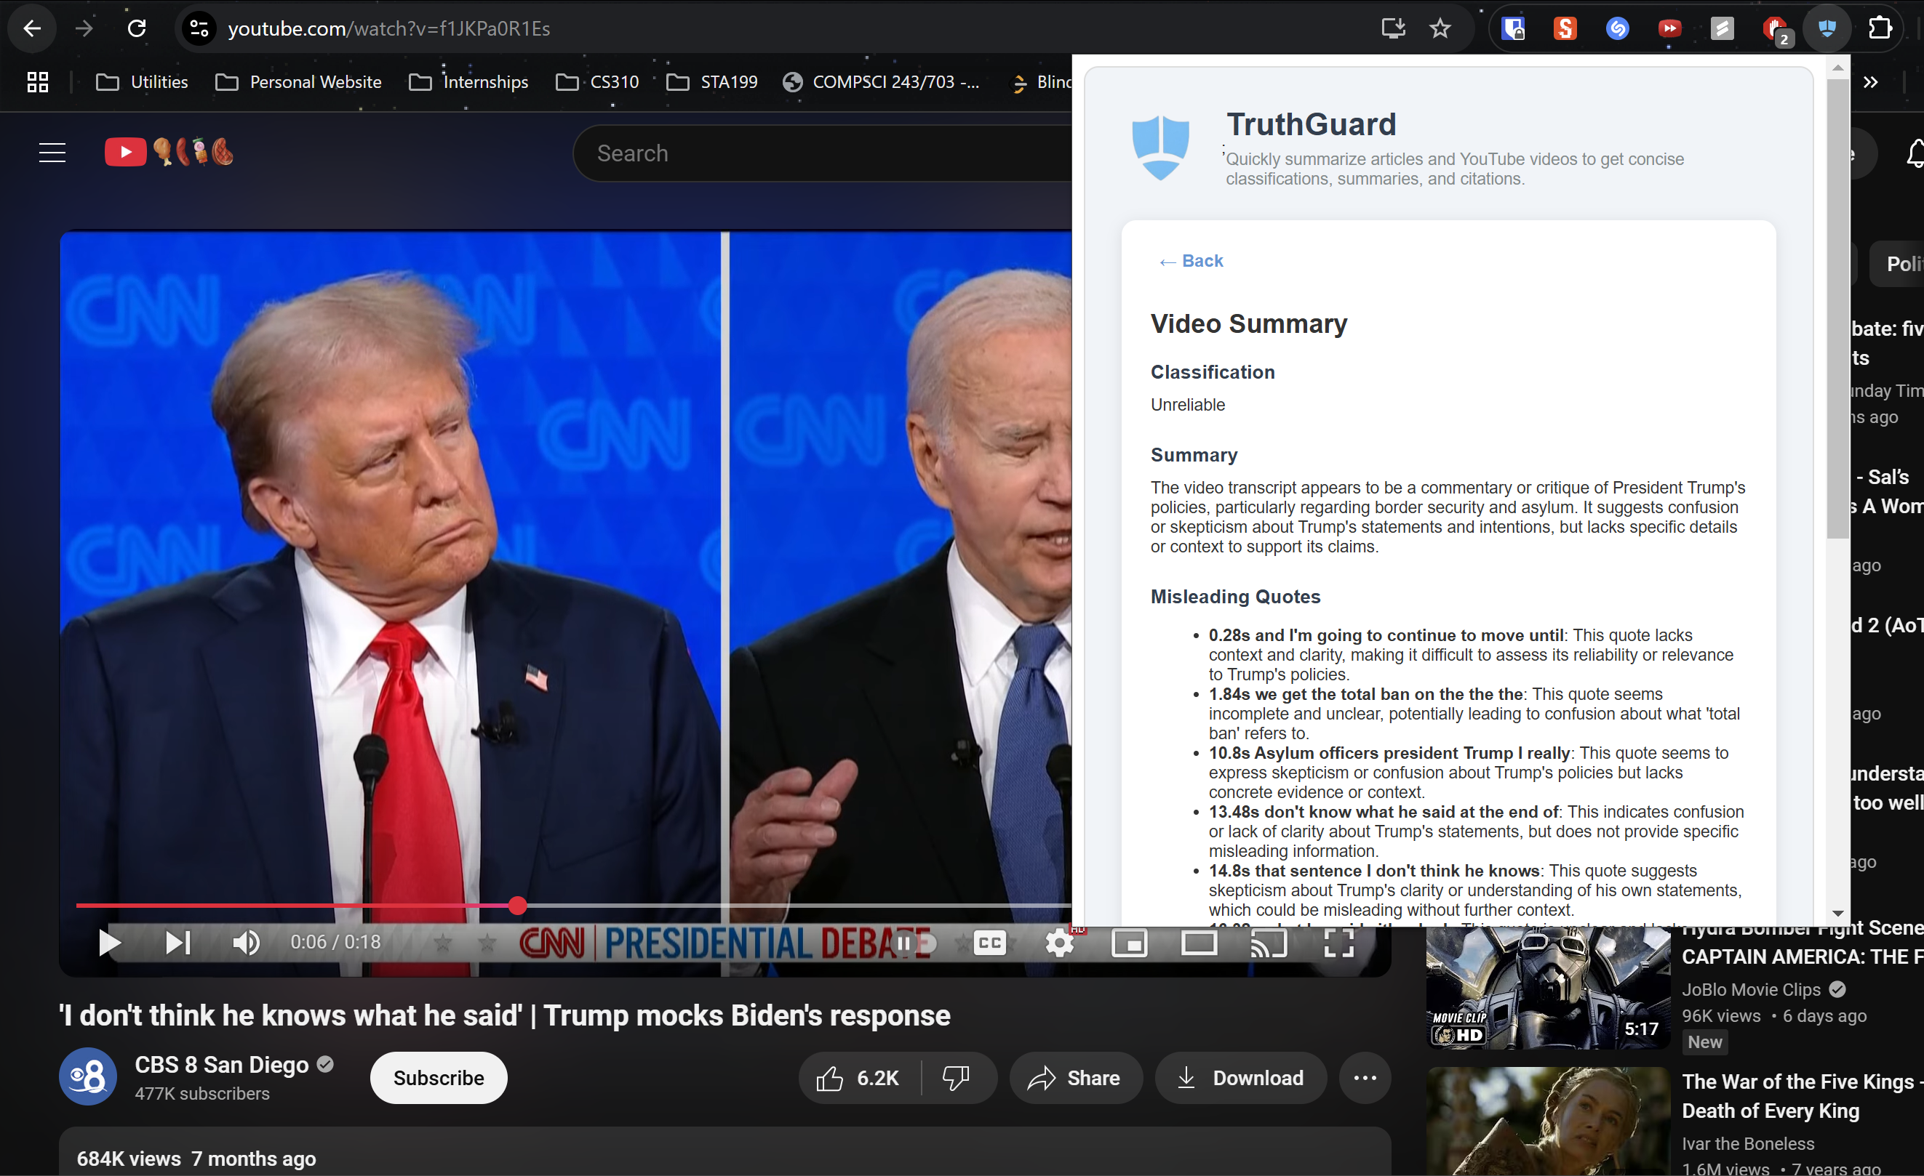Image resolution: width=1924 pixels, height=1176 pixels.
Task: Subscribe to CBS 8 San Diego
Action: coord(438,1078)
